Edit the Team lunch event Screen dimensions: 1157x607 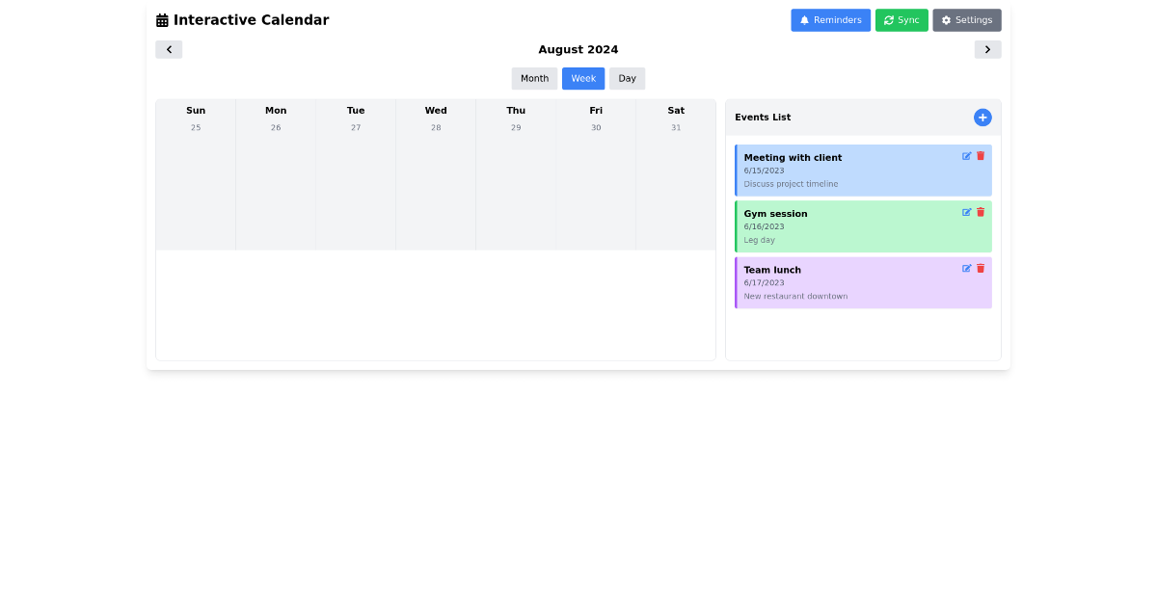pos(966,268)
